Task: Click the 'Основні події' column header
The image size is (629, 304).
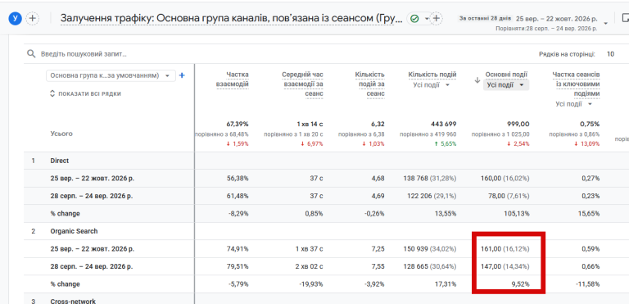Action: coord(506,75)
